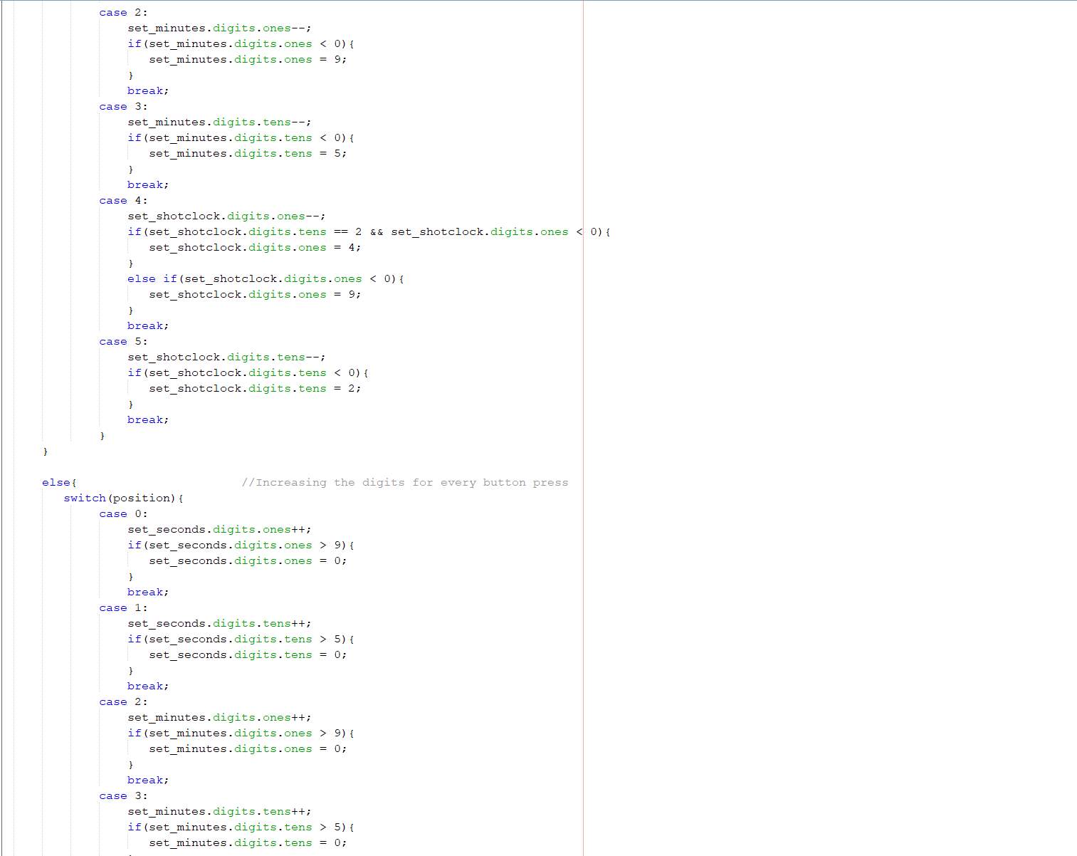Click the '&&' operator in the shotclock condition

pos(376,232)
